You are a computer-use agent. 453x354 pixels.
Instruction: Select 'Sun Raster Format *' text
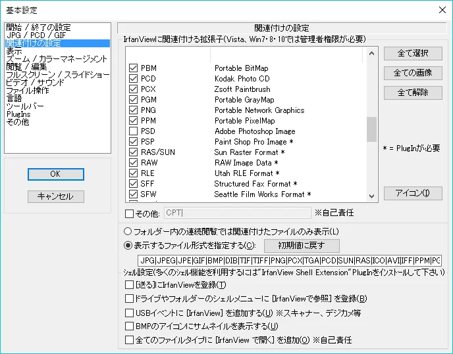(x=250, y=152)
